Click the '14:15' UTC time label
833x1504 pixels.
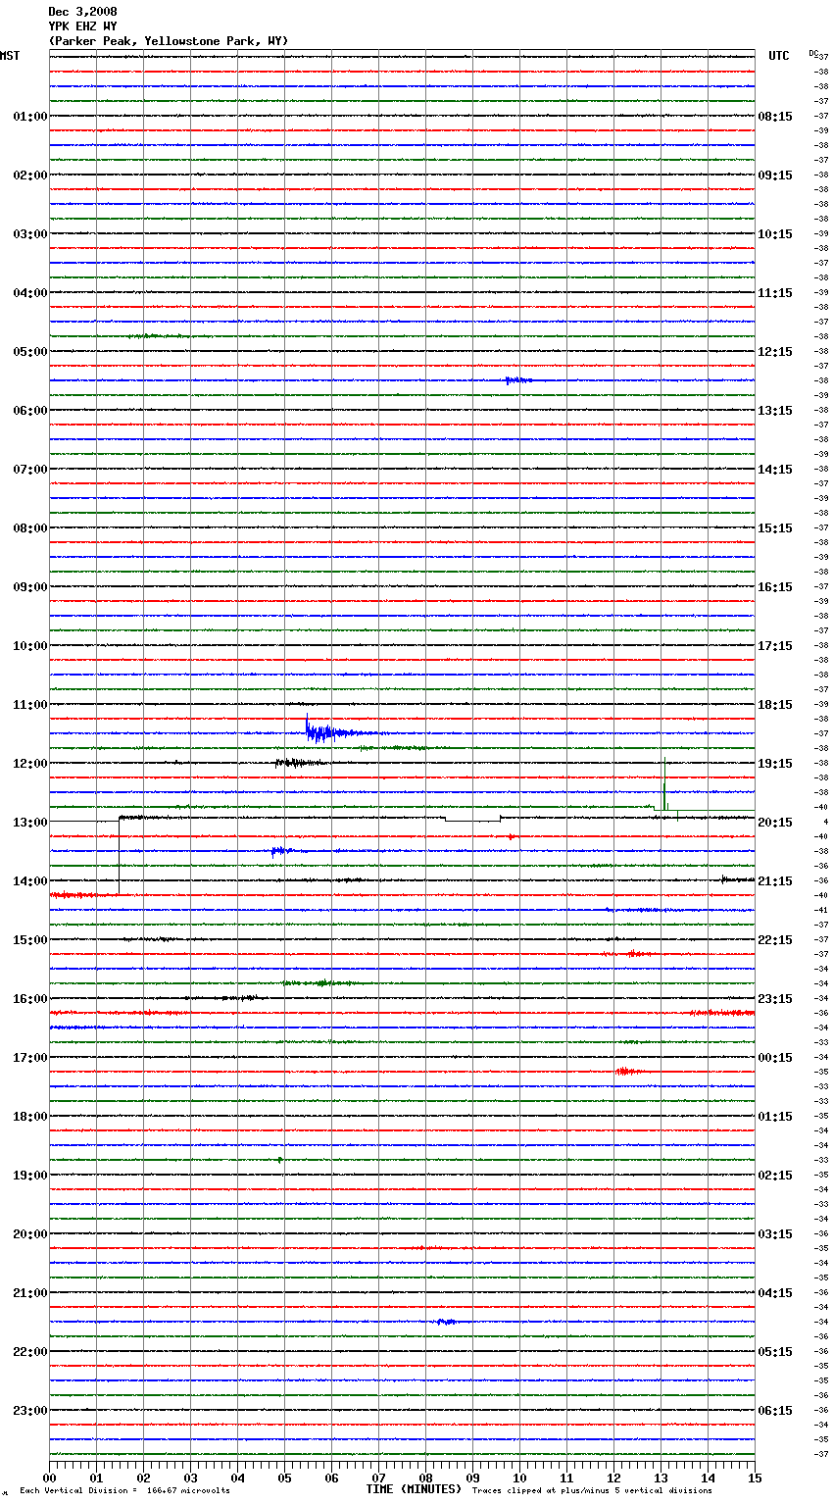tap(775, 470)
